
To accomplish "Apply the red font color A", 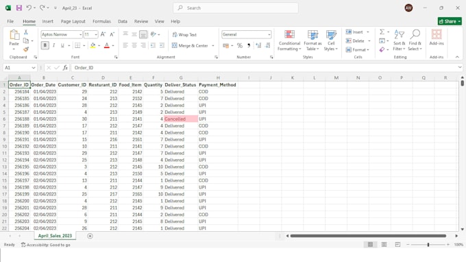I will (x=107, y=45).
